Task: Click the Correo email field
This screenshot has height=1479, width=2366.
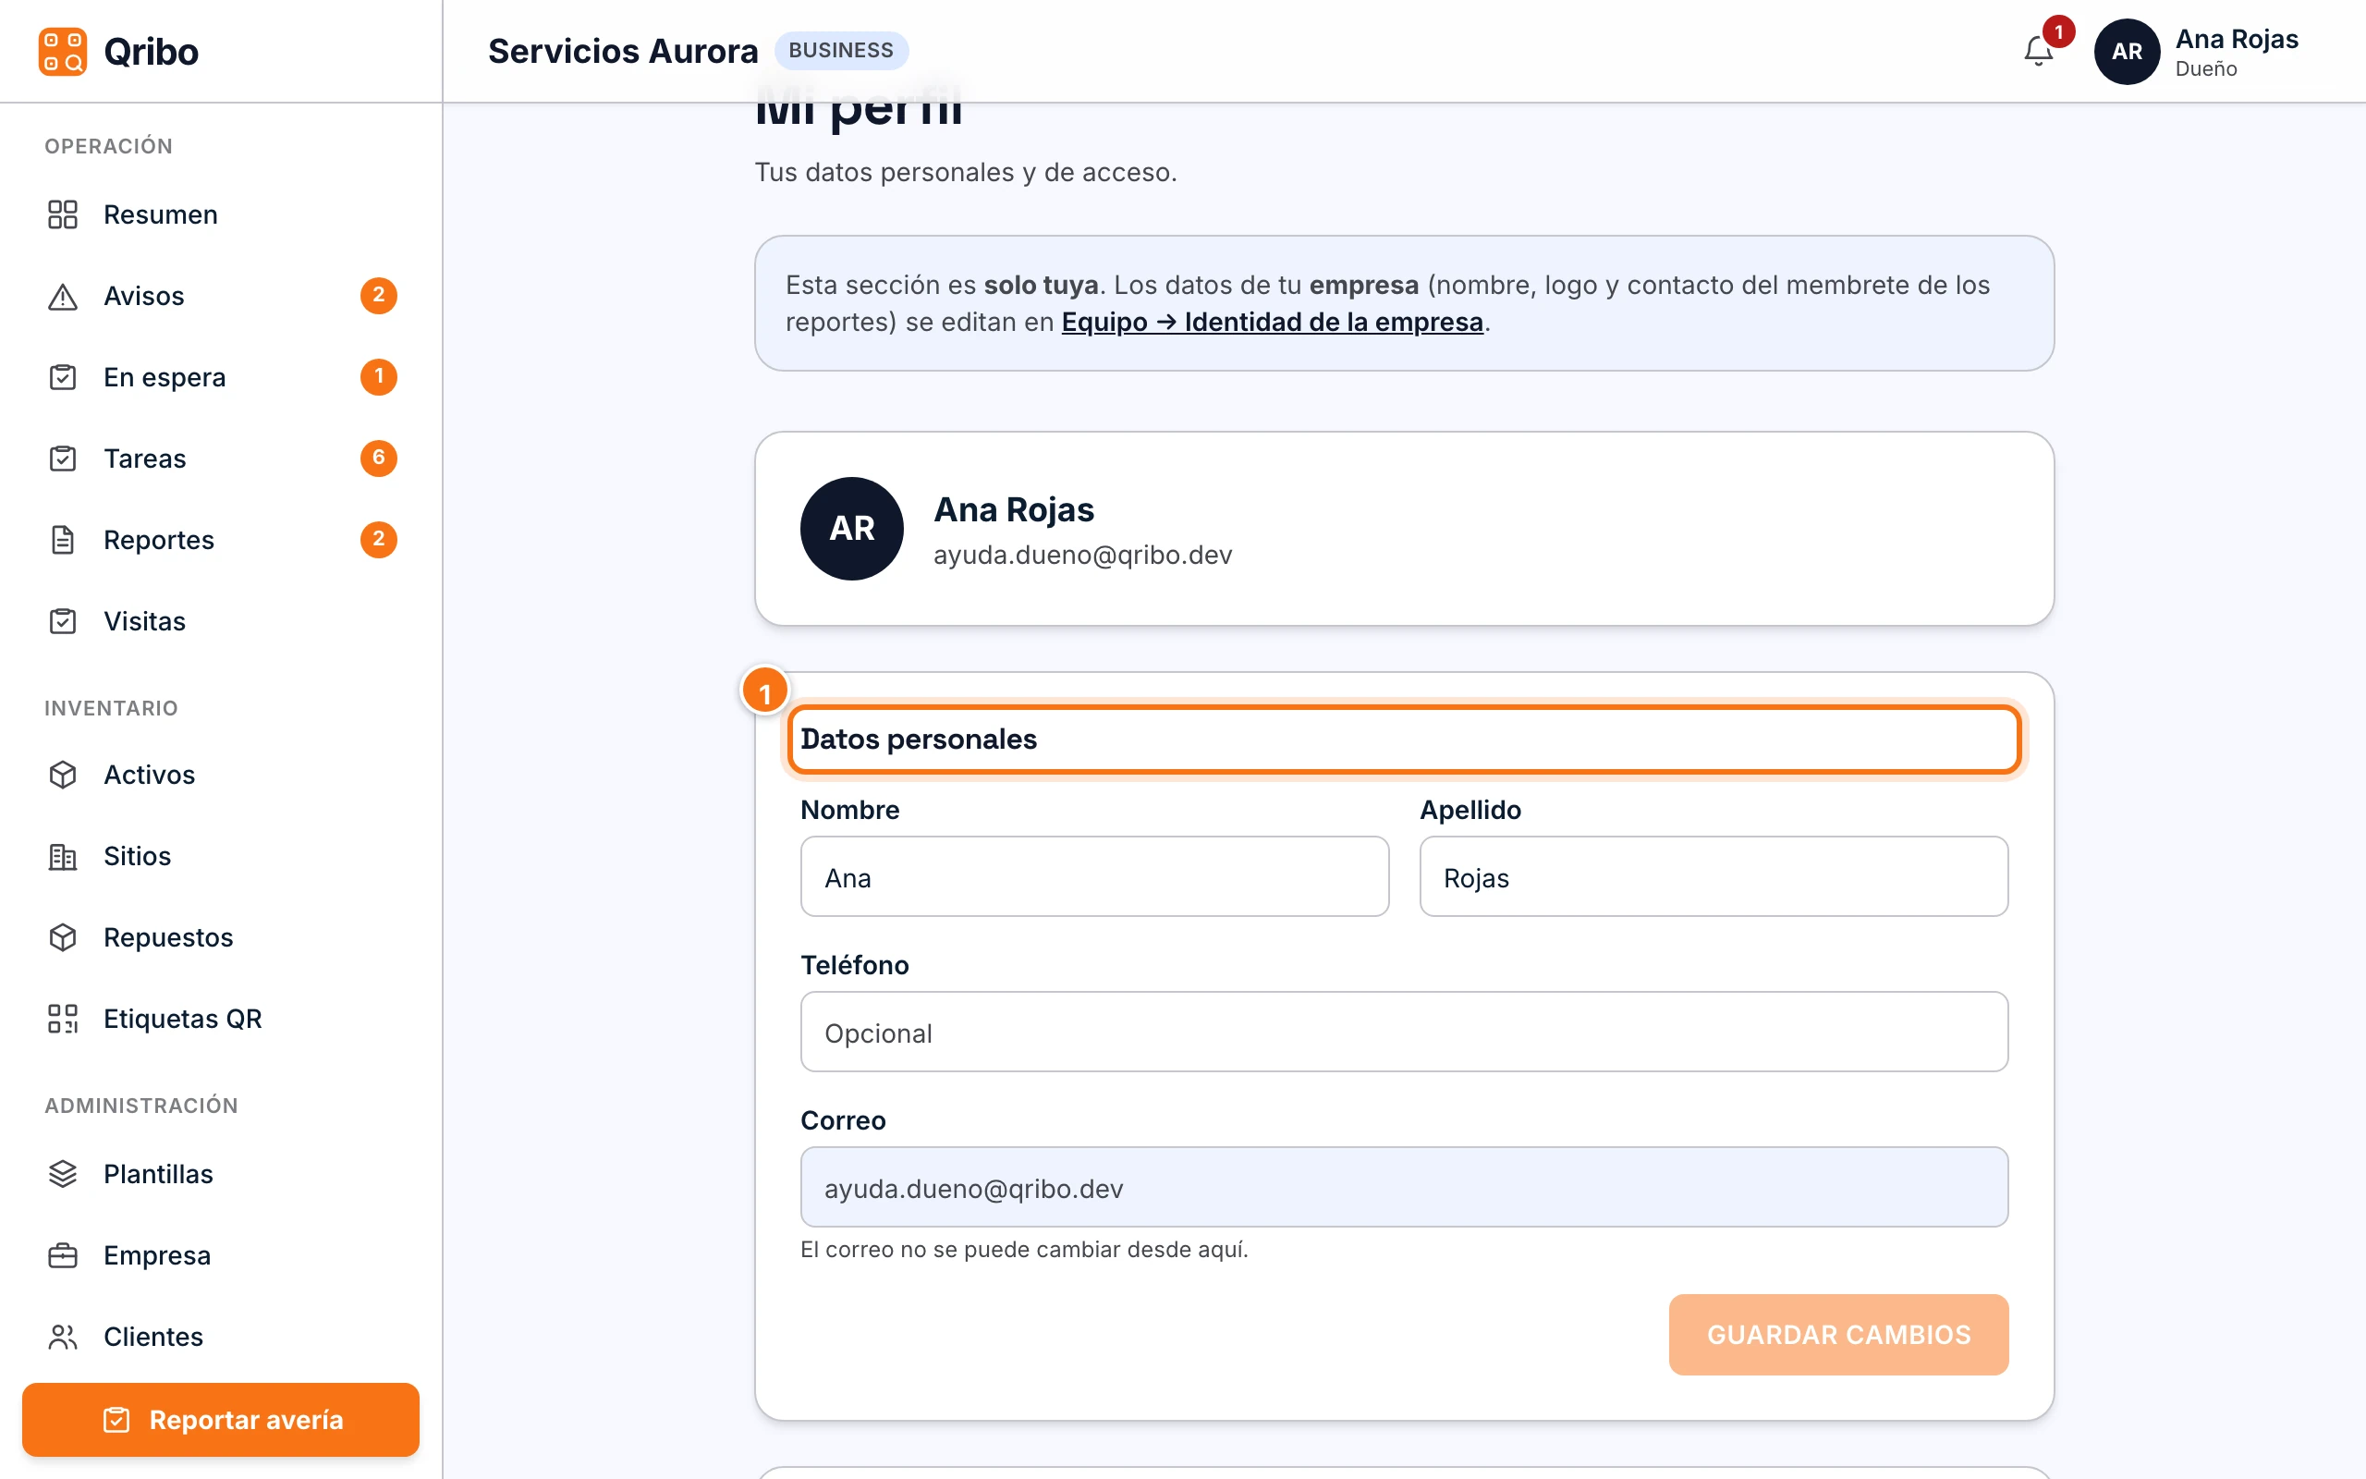Action: coord(1404,1188)
